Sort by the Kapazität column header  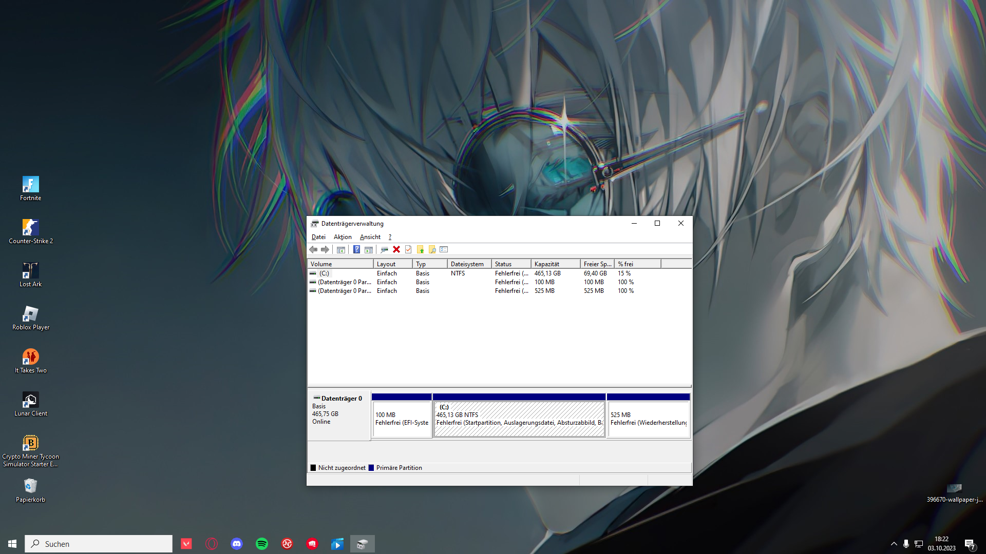[x=555, y=264]
